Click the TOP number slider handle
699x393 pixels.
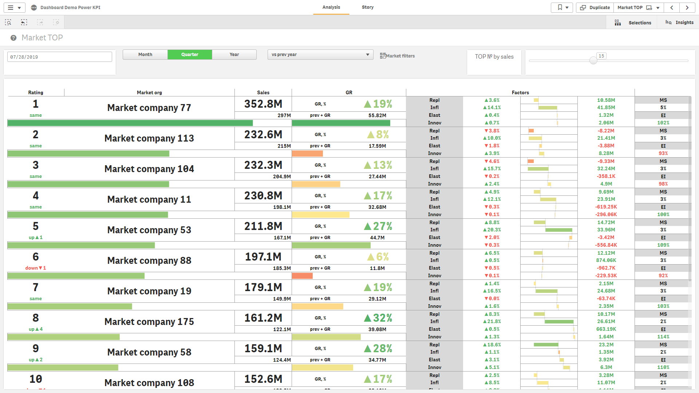click(593, 60)
